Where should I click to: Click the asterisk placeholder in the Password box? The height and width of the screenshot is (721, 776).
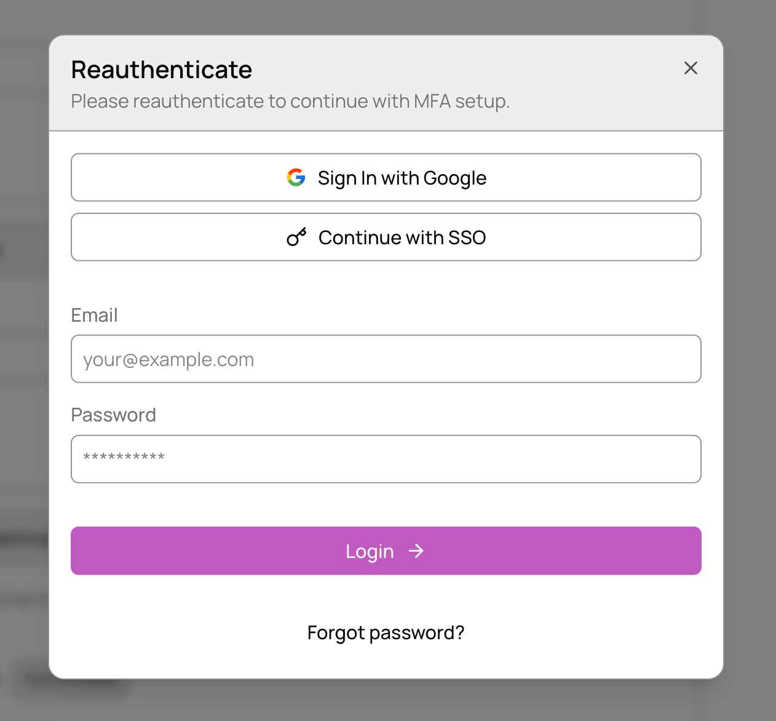(124, 457)
